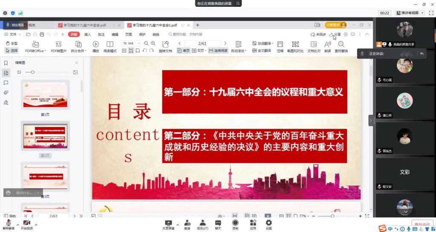Image resolution: width=436 pixels, height=232 pixels.
Task: Toggle 连续阅读 continuous reading mode
Action: tap(218, 50)
